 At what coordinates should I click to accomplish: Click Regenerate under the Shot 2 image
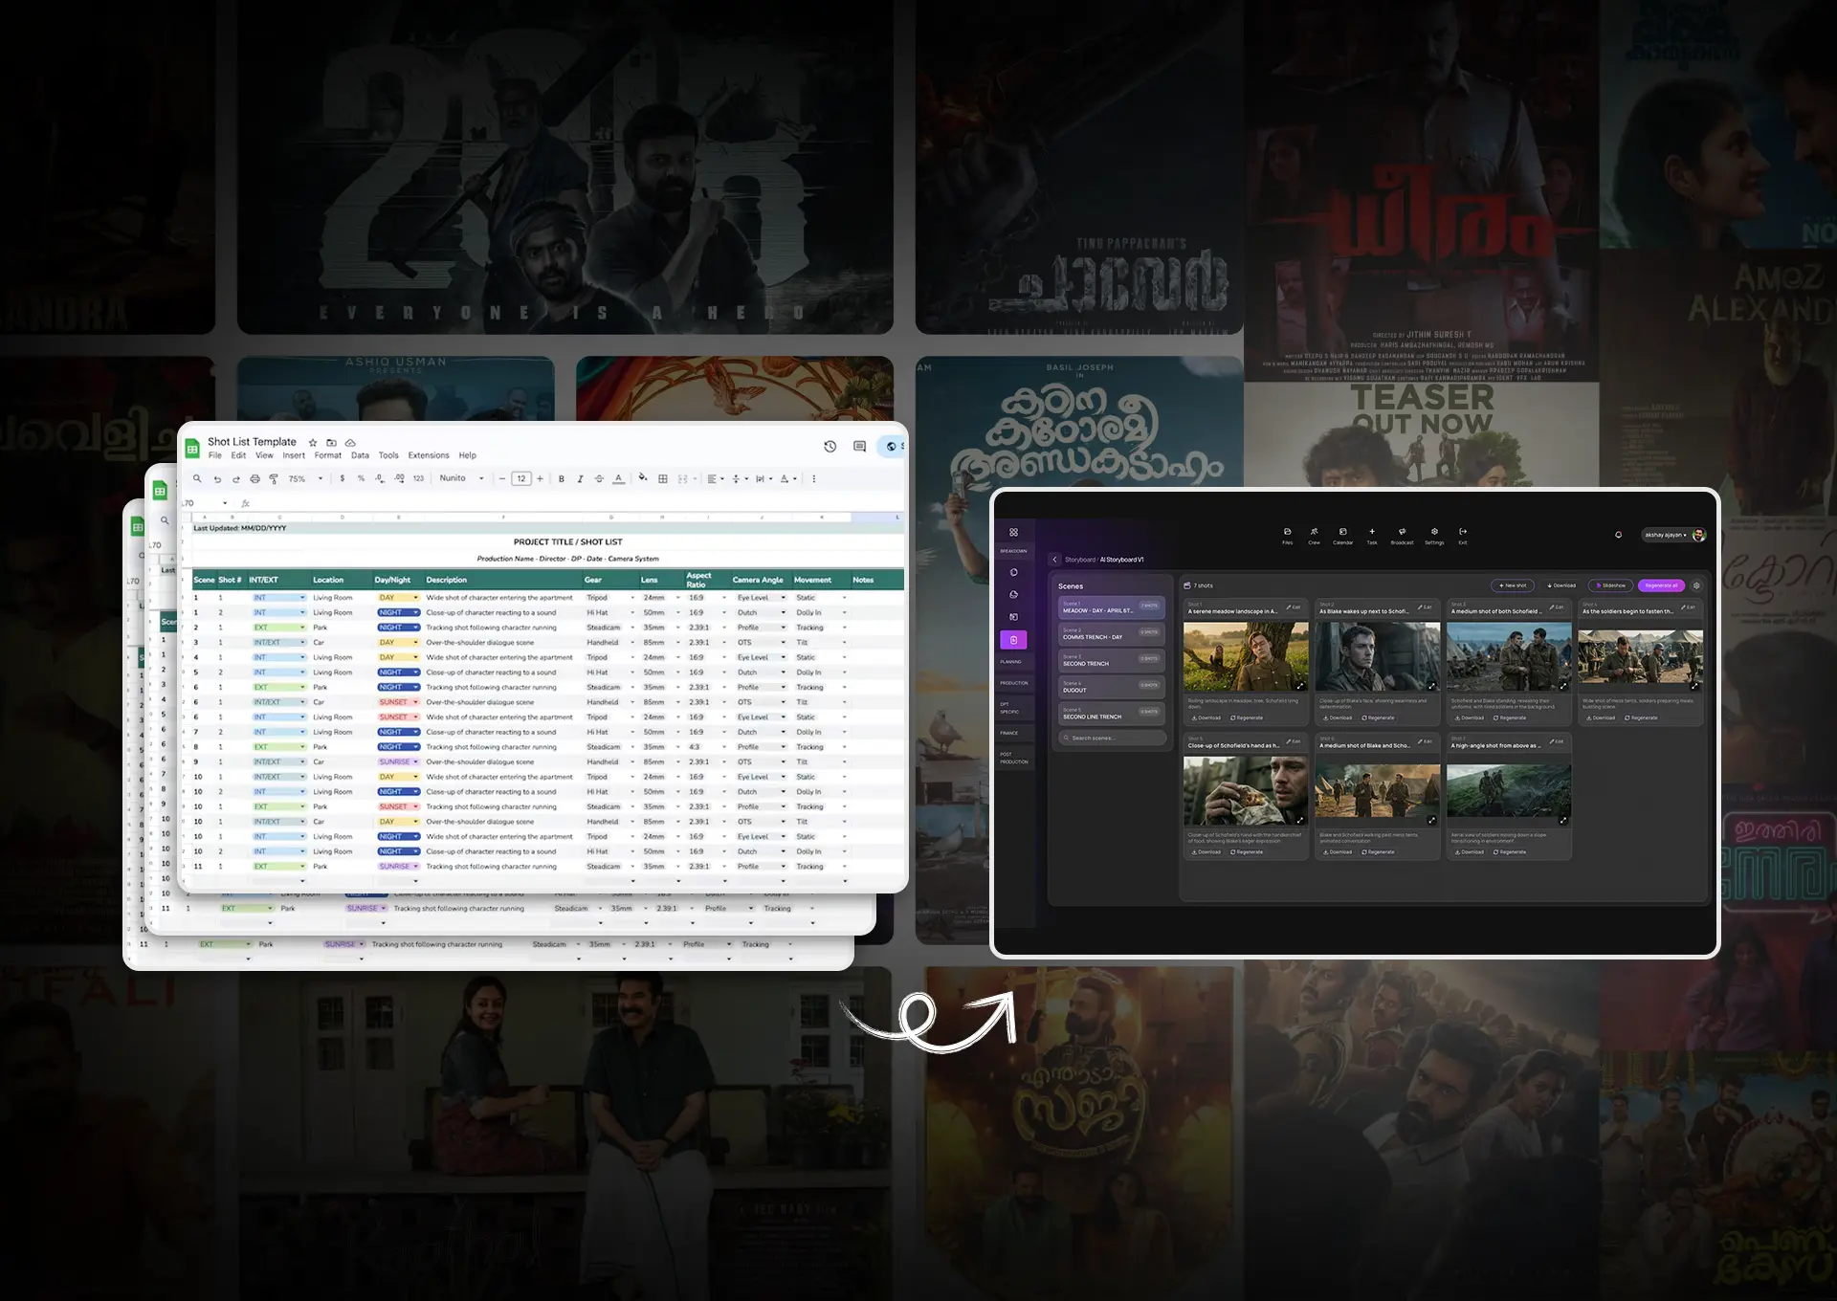[1379, 717]
